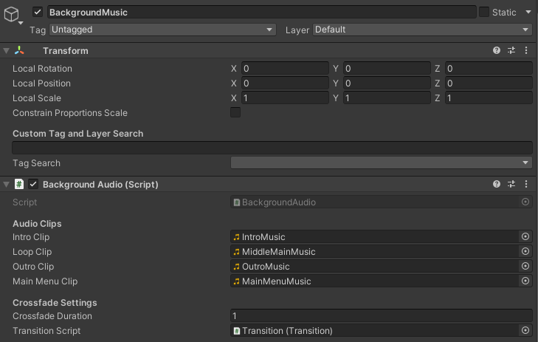Open the Tag dropdown showing Untagged
Viewport: 538px width, 342px height.
[162, 30]
